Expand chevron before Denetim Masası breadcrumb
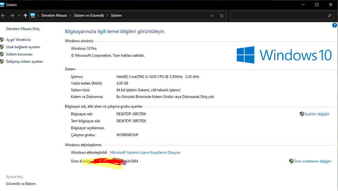The height and width of the screenshot is (191, 338). point(38,15)
